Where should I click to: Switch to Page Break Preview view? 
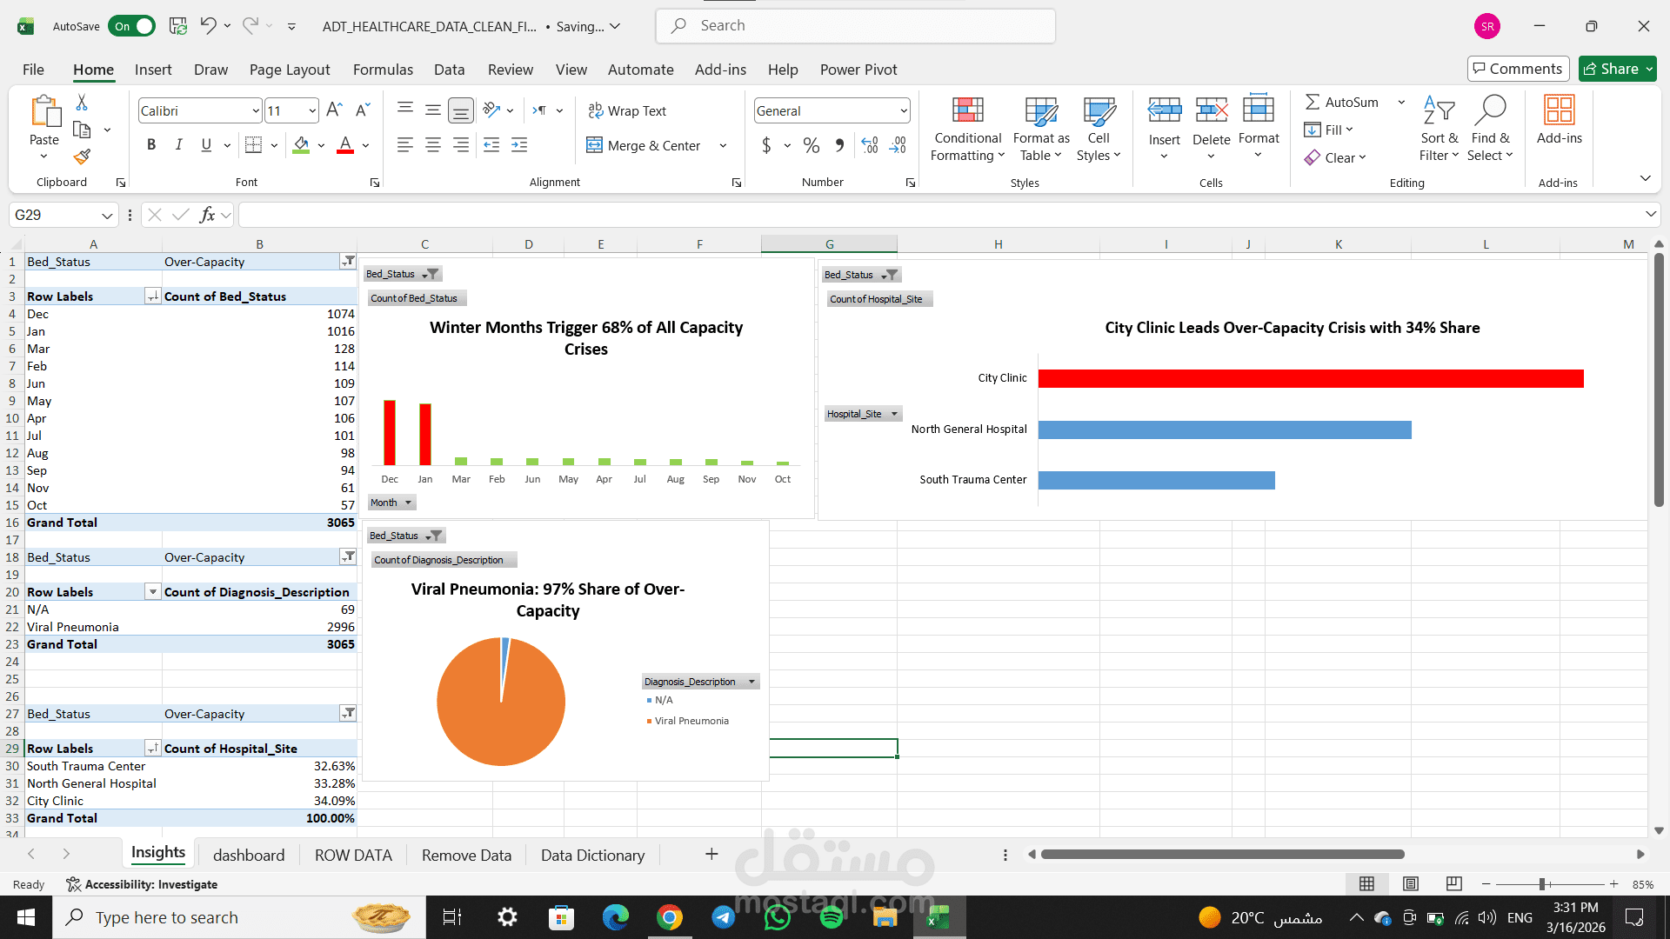point(1453,884)
